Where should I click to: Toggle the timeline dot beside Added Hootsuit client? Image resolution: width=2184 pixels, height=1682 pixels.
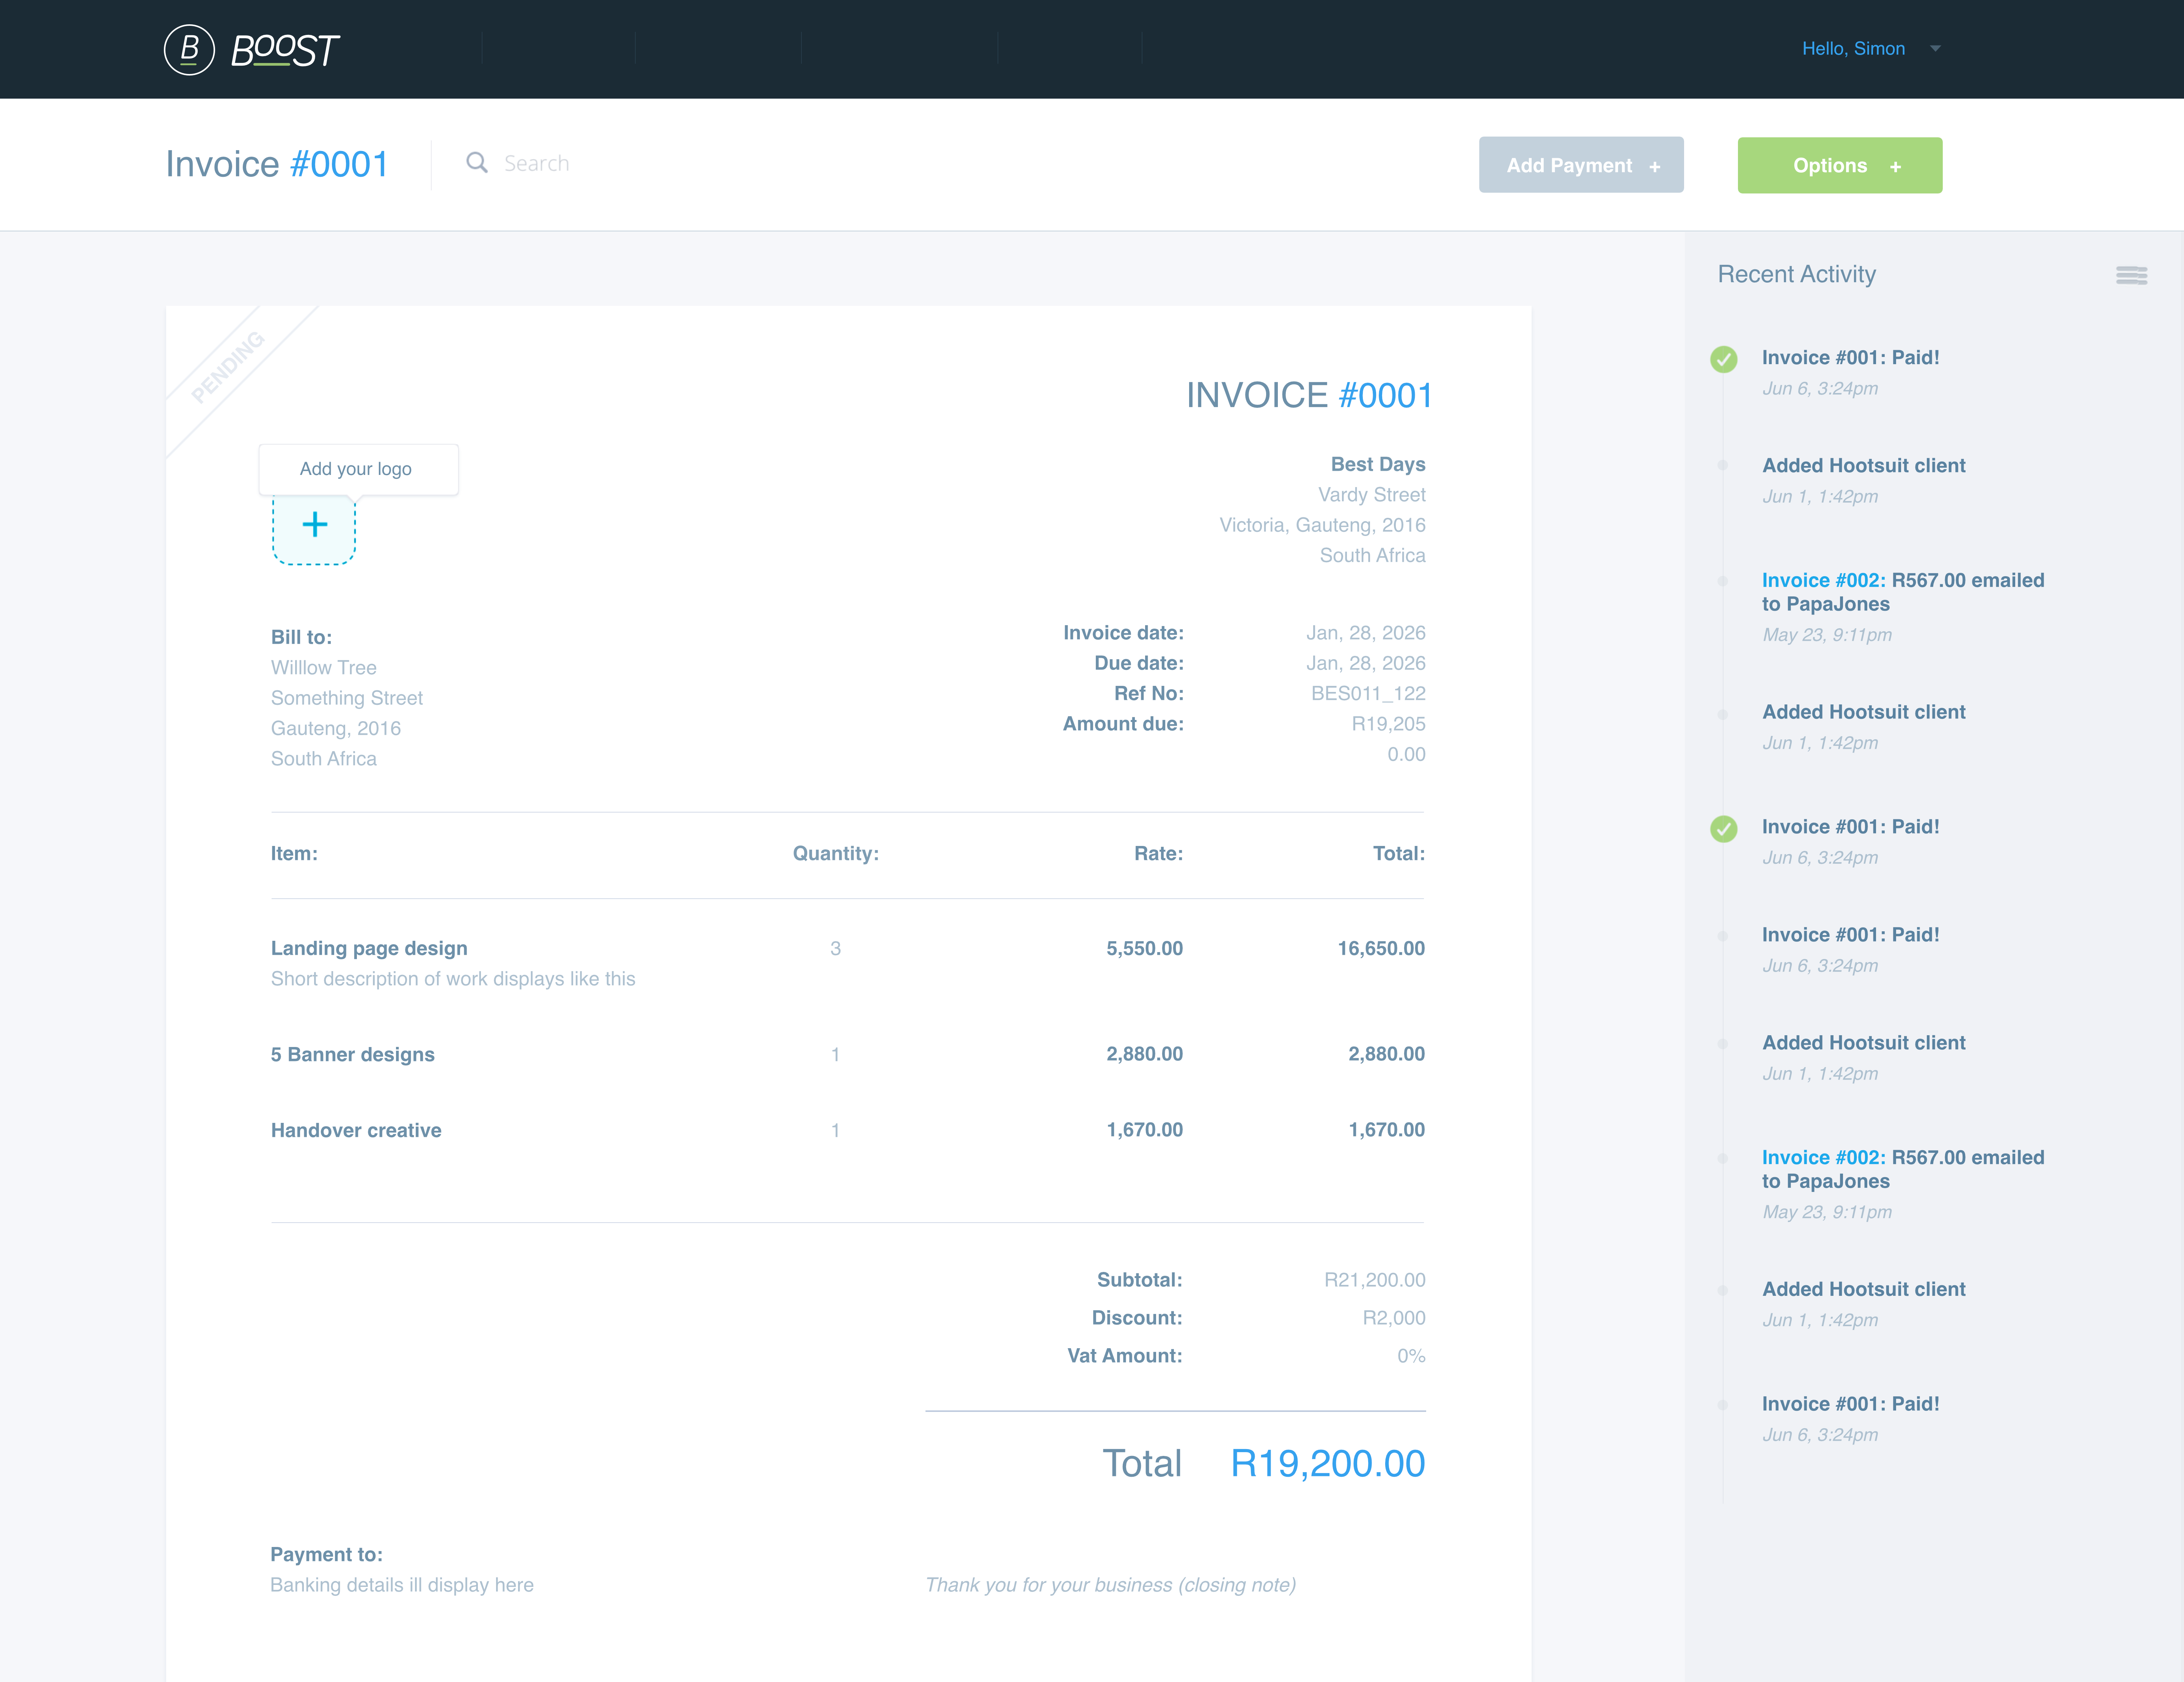[x=1723, y=466]
